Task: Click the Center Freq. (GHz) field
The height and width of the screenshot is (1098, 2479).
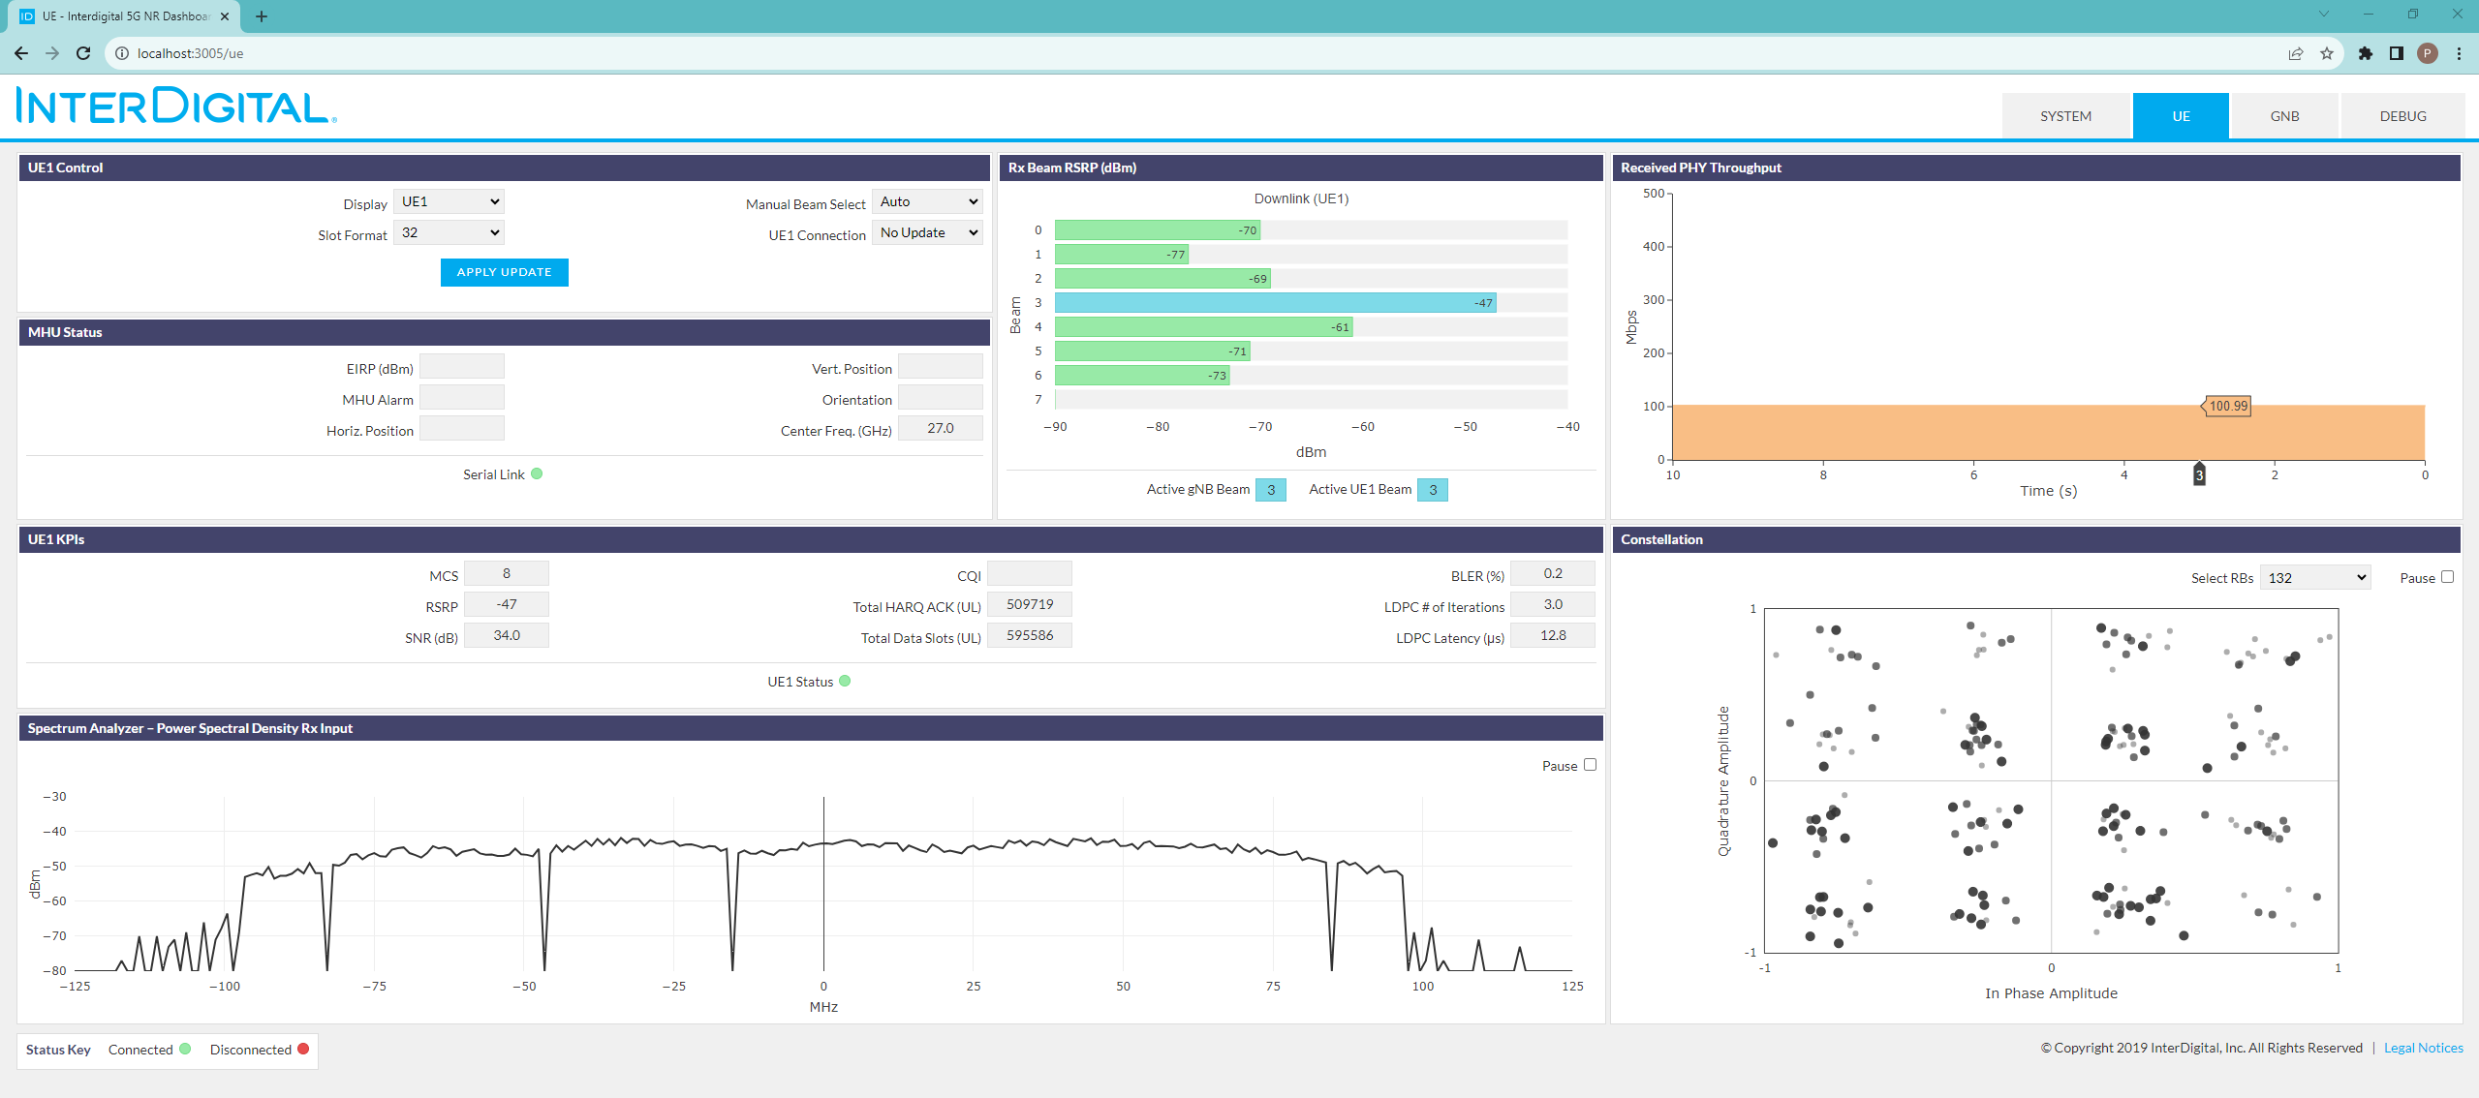Action: pyautogui.click(x=940, y=428)
